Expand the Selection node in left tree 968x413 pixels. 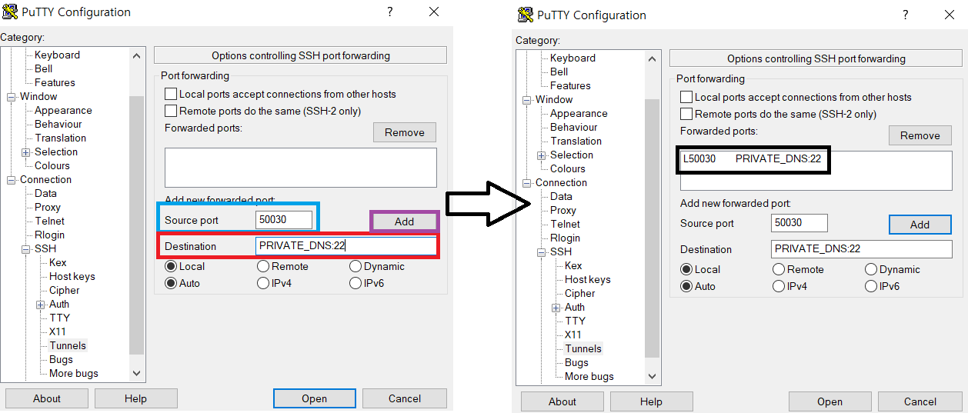click(x=26, y=152)
